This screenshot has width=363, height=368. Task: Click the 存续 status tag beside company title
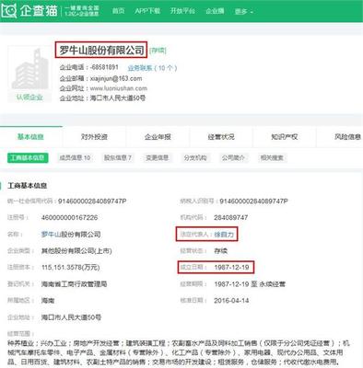158,51
